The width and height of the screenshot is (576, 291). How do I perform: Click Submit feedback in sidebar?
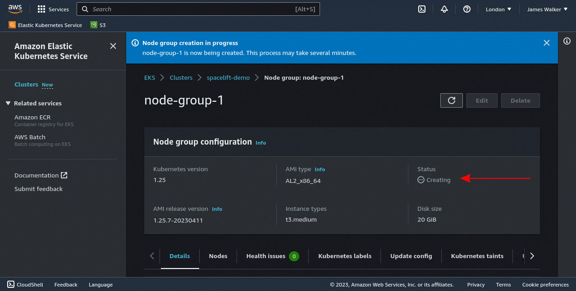coord(38,189)
